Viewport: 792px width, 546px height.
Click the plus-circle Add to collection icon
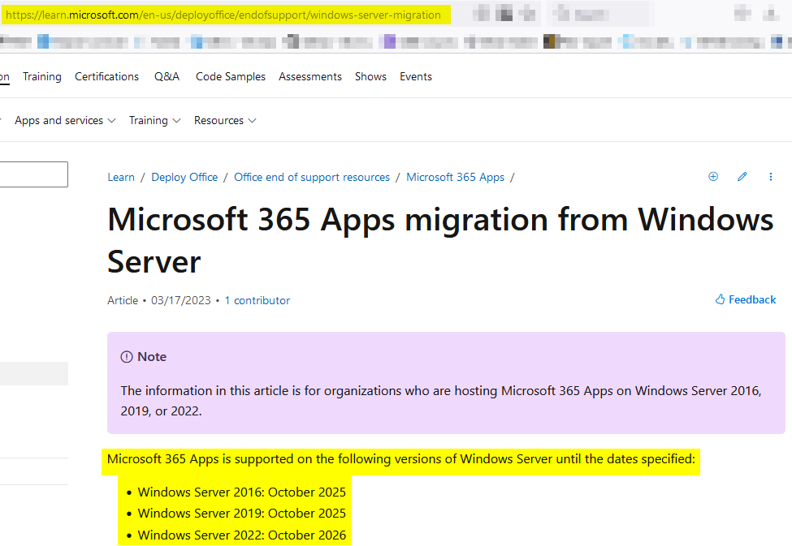click(713, 177)
